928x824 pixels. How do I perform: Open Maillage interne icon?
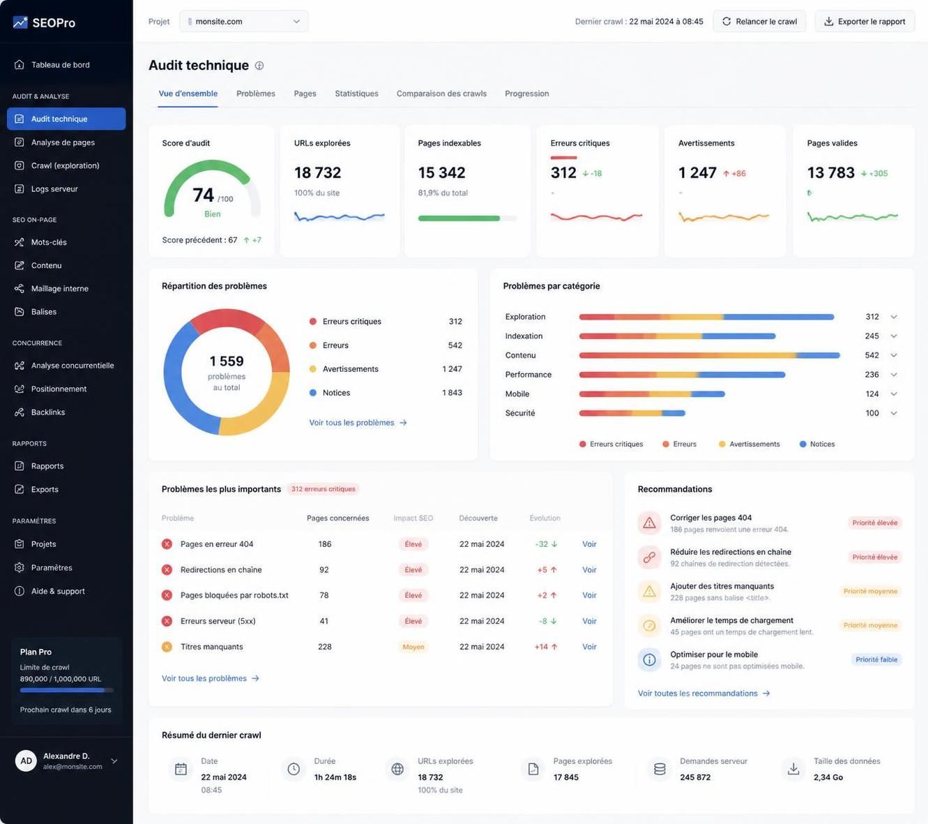click(20, 289)
